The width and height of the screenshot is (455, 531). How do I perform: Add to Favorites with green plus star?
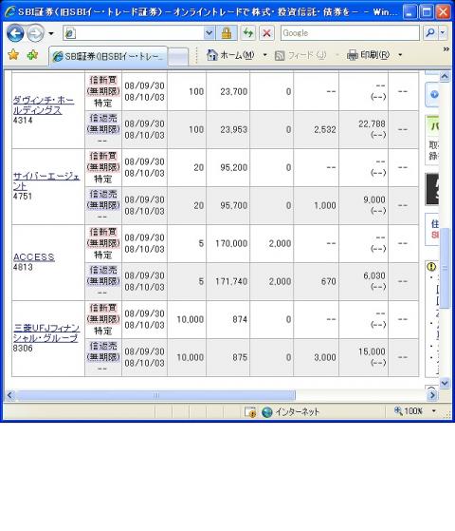point(32,54)
